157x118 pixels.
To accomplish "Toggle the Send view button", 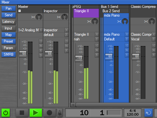I will [x=8, y=15].
